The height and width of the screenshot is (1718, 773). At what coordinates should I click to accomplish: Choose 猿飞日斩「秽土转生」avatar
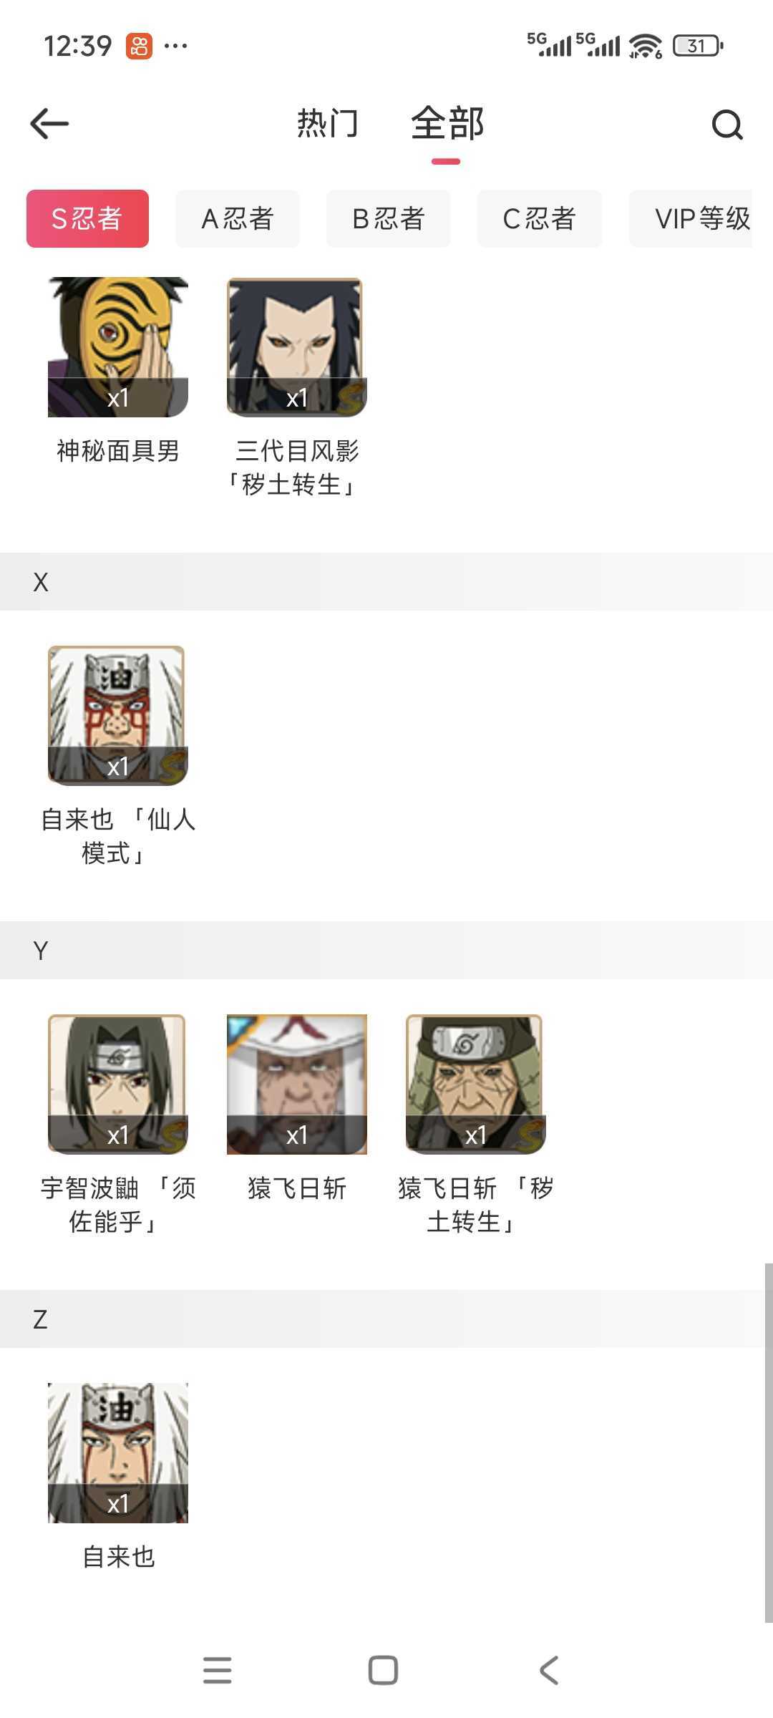coord(476,1084)
